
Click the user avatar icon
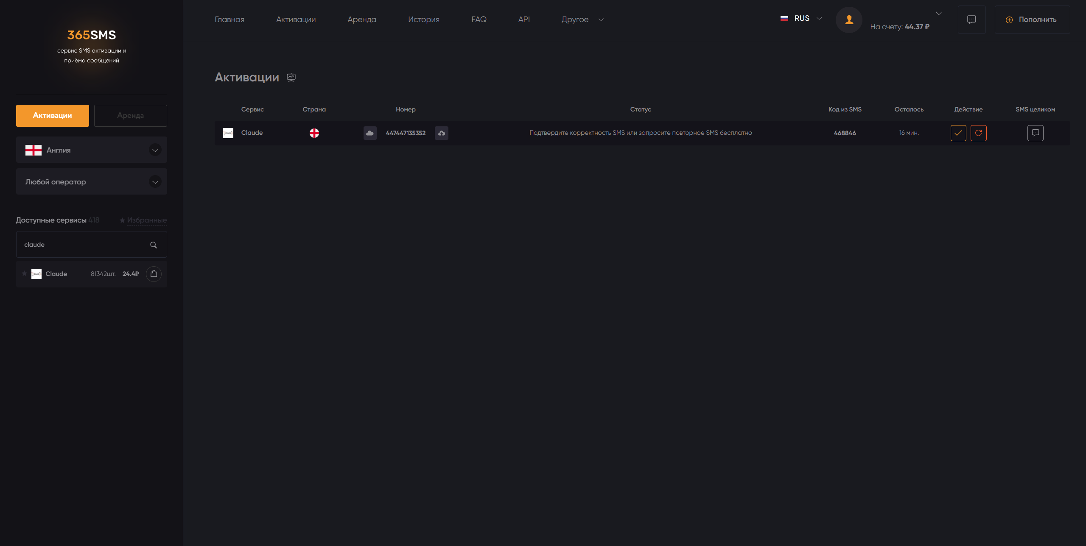(849, 19)
